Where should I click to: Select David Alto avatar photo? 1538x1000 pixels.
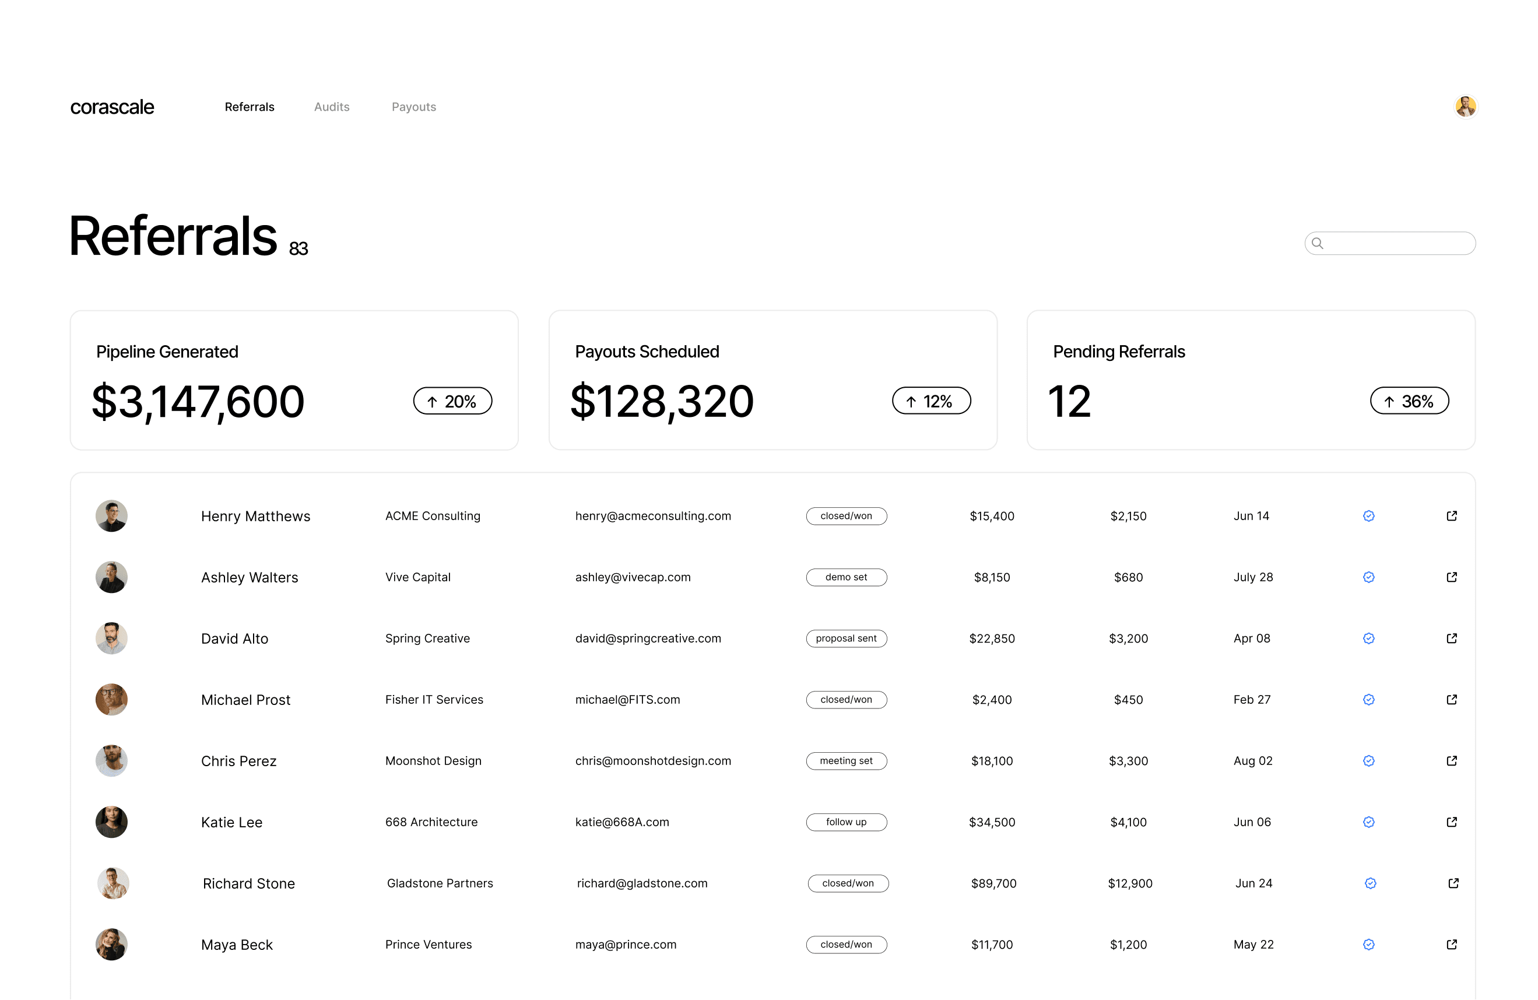112,638
